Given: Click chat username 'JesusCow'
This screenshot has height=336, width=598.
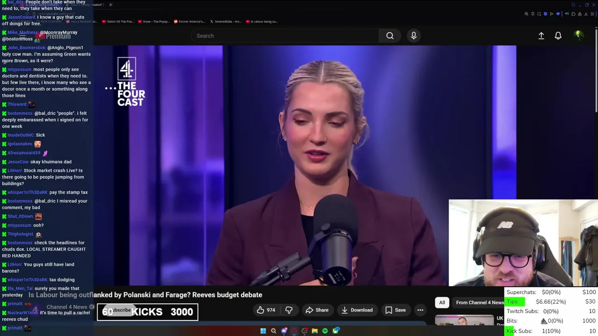Looking at the screenshot, I should click(x=18, y=162).
